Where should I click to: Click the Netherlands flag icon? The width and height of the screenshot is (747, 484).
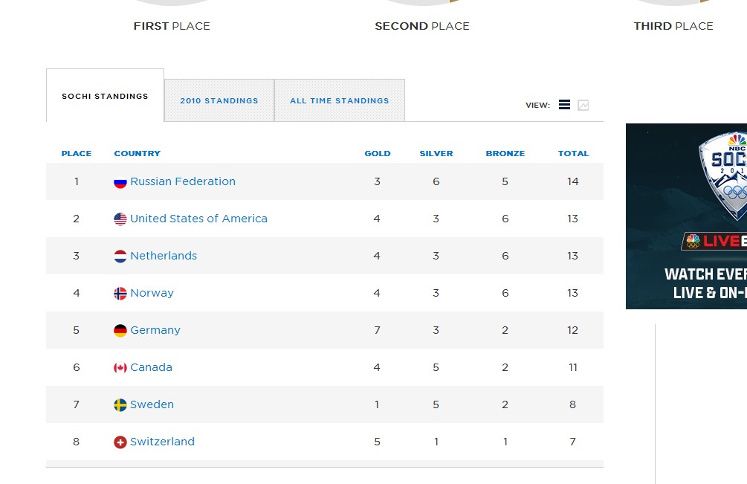coord(120,256)
